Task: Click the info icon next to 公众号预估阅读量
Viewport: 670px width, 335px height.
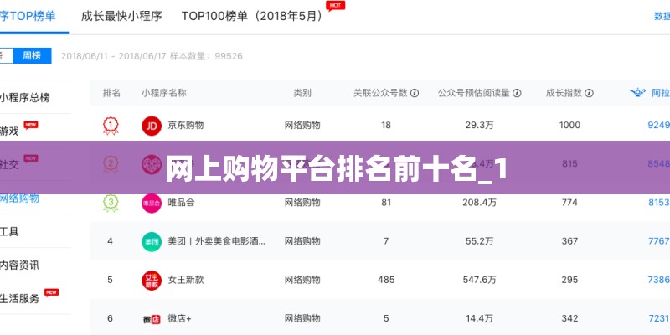Action: tap(517, 93)
